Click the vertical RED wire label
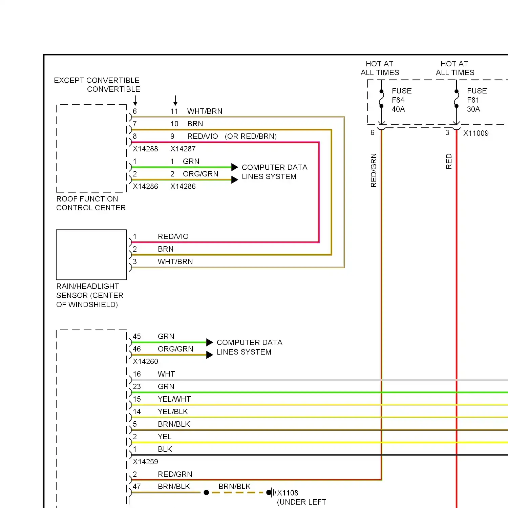 pos(449,161)
